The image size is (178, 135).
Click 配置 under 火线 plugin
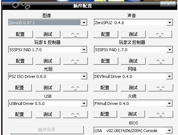105,114
